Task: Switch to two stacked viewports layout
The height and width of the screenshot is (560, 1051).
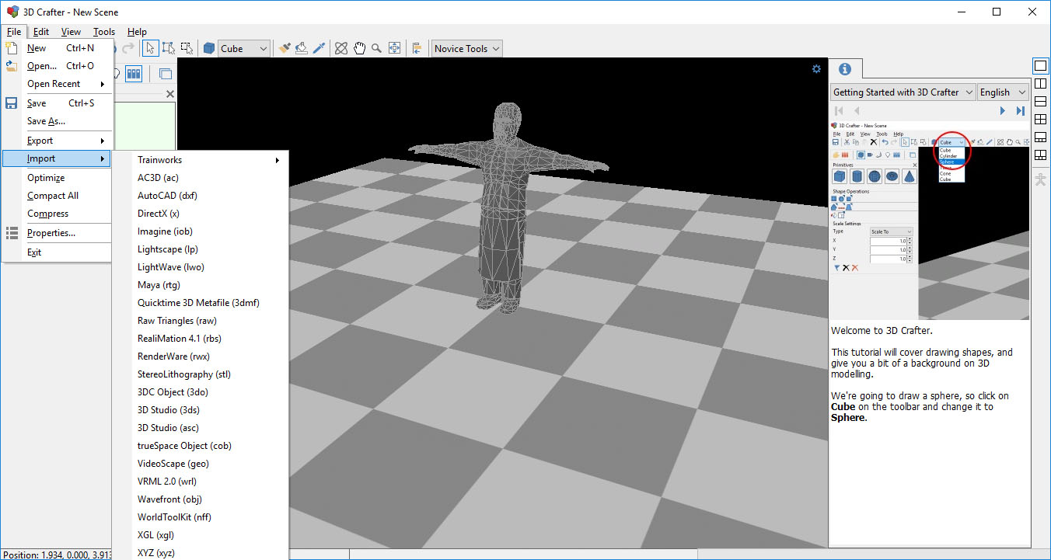Action: click(x=1040, y=102)
